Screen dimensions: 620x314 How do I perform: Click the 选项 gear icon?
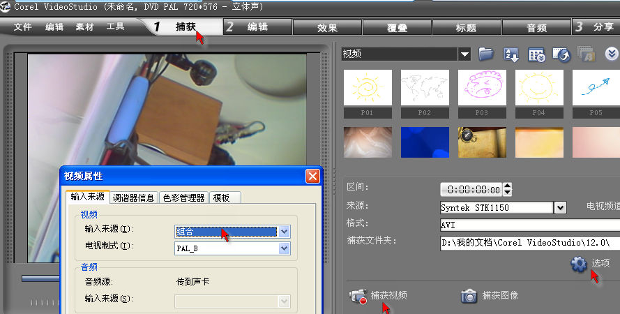click(x=579, y=264)
